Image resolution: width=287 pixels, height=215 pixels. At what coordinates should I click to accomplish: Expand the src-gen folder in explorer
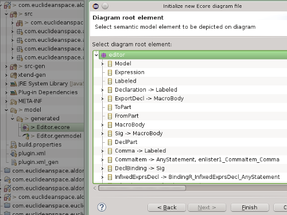(x=6, y=67)
